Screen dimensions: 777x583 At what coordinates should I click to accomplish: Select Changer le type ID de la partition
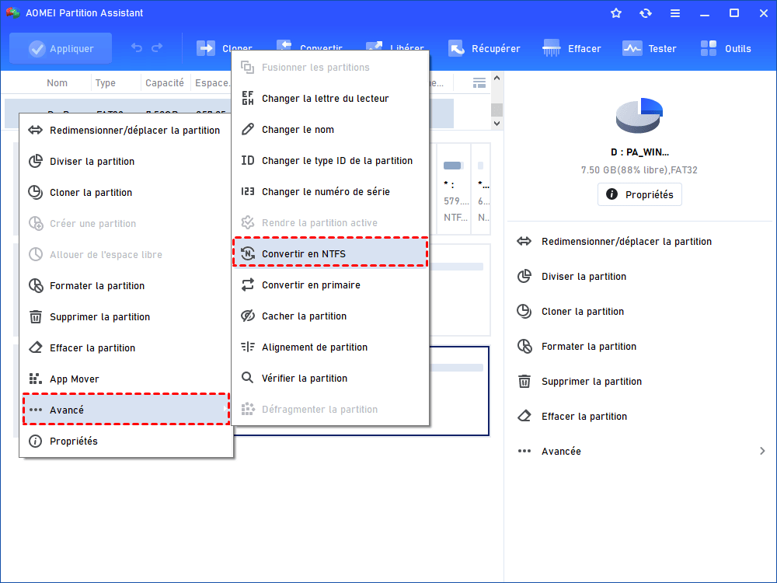(x=330, y=161)
